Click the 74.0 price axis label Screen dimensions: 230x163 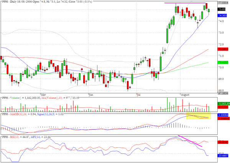pyautogui.click(x=221, y=21)
